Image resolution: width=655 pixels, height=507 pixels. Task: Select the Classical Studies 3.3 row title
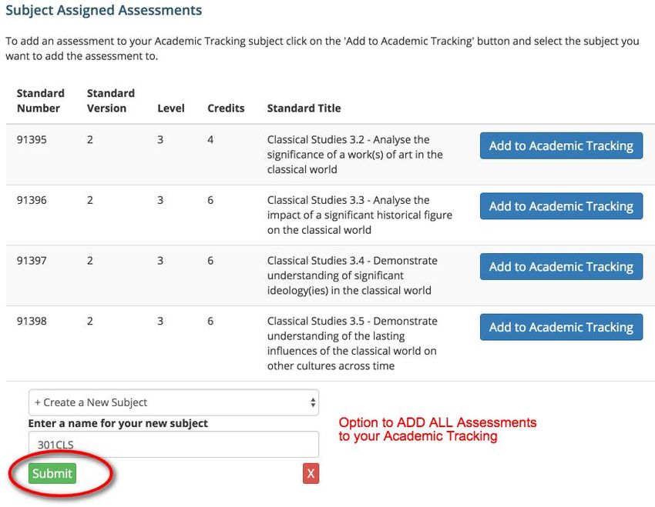[360, 215]
